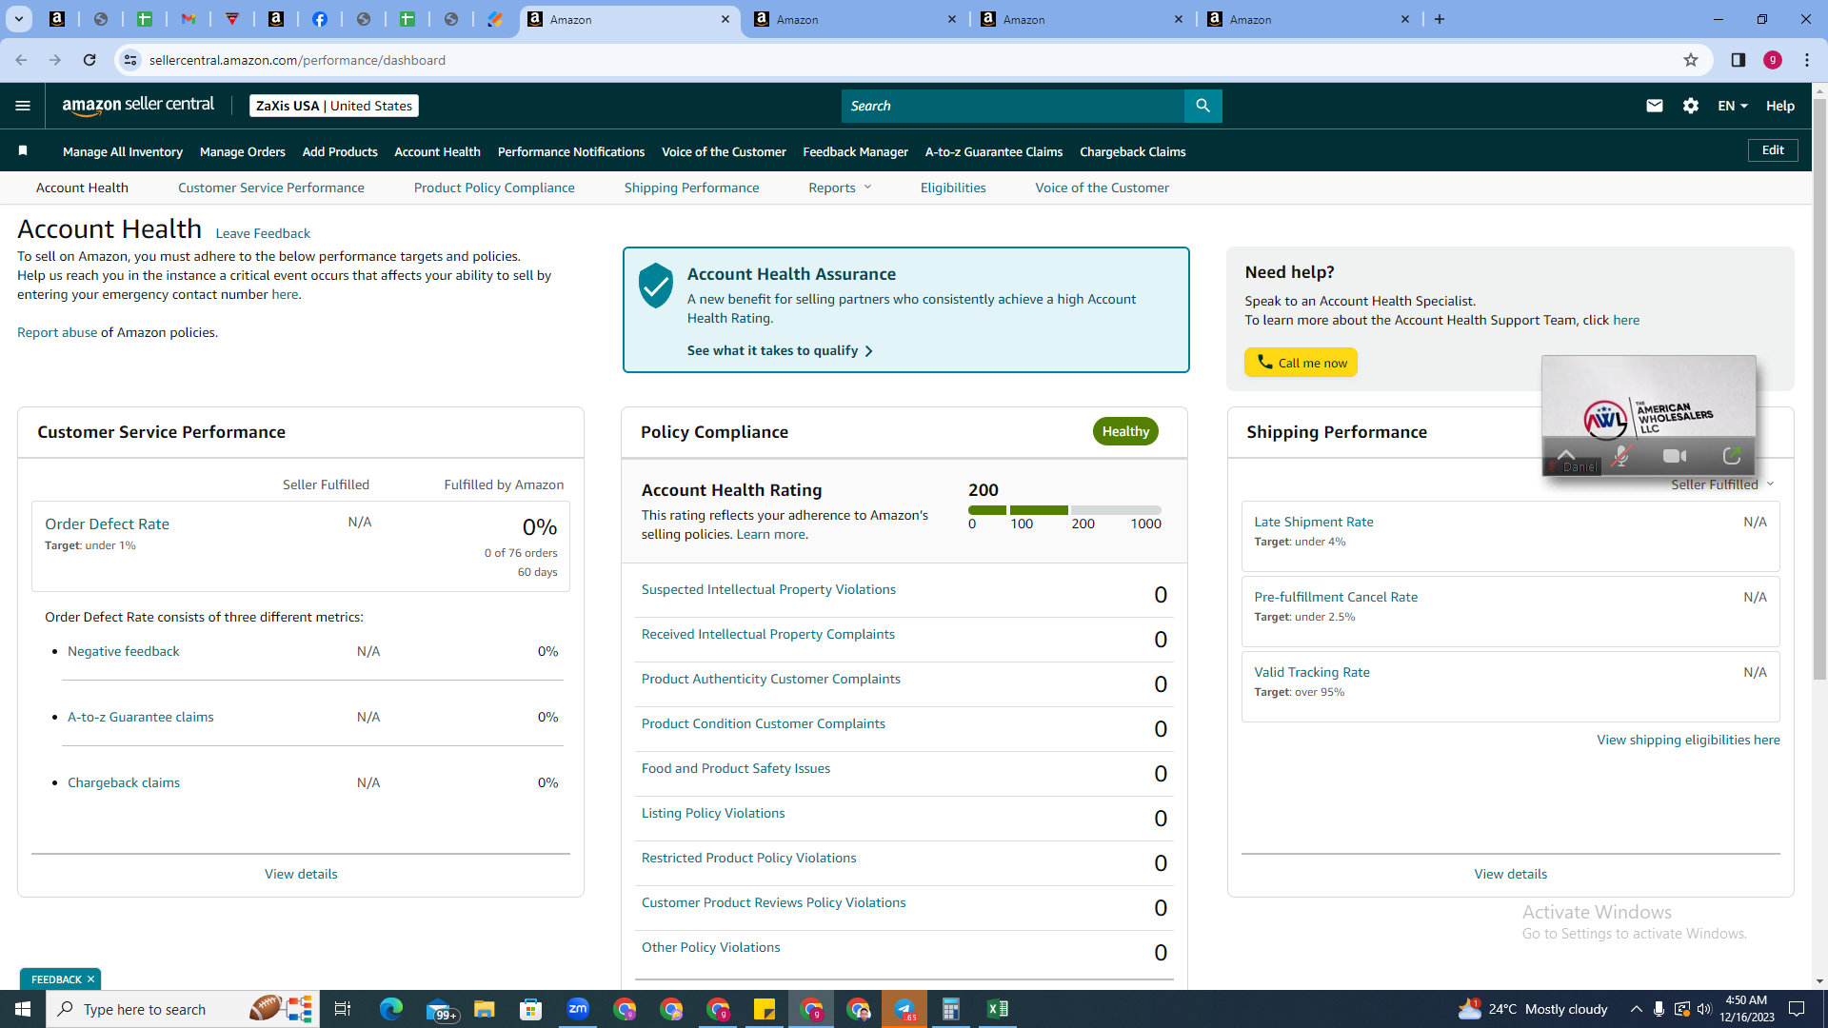Open Task View on the taskbar
The width and height of the screenshot is (1828, 1028).
343,1009
